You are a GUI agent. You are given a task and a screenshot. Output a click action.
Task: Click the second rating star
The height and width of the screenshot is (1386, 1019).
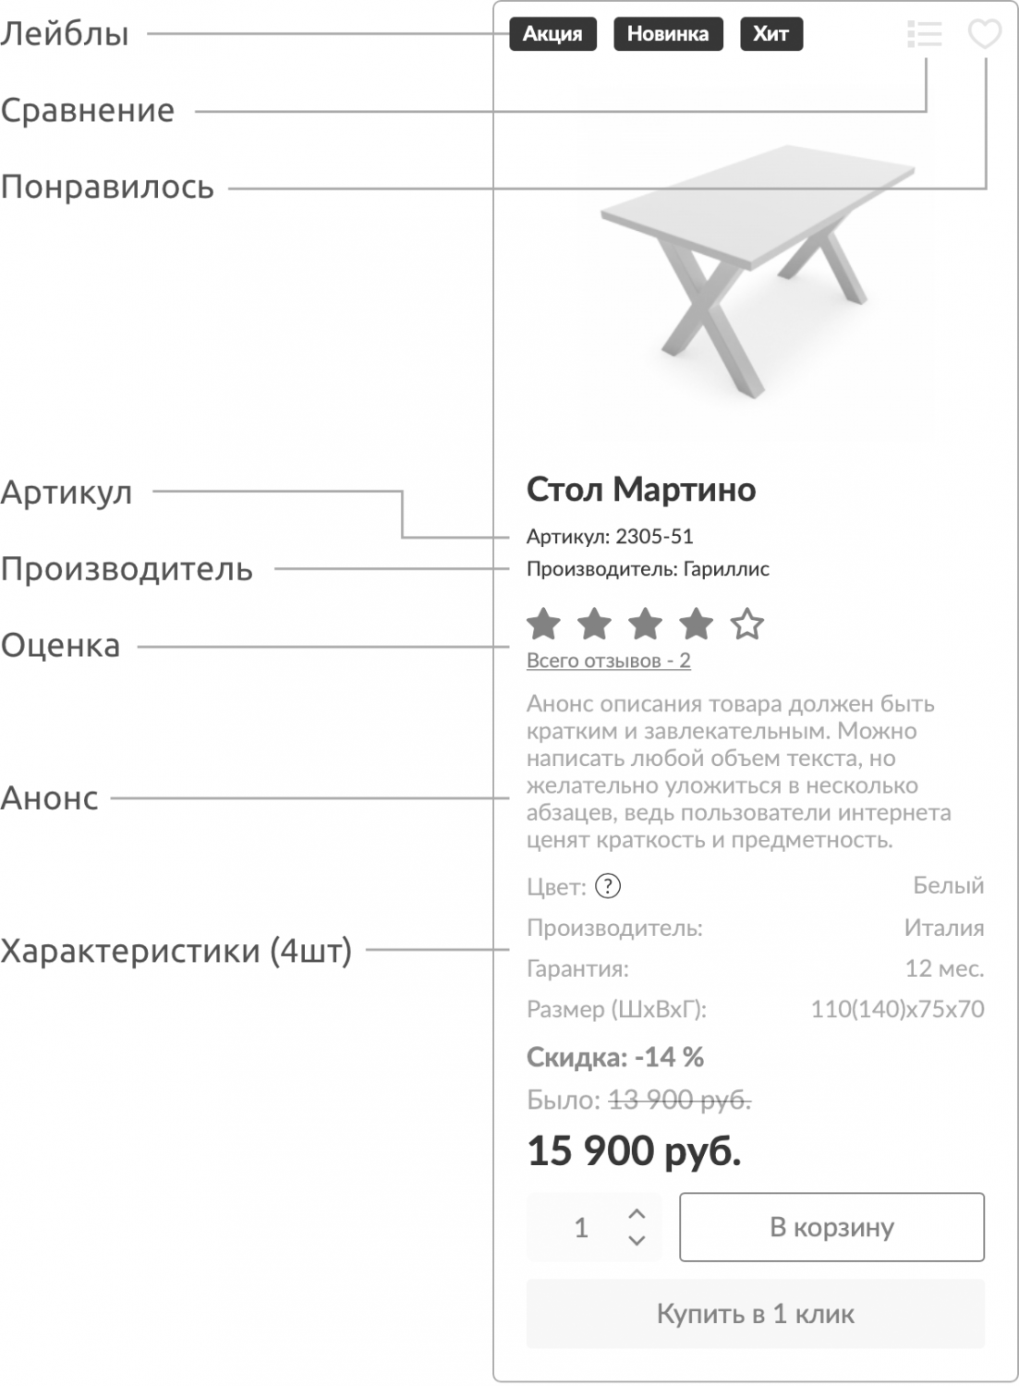coord(594,625)
